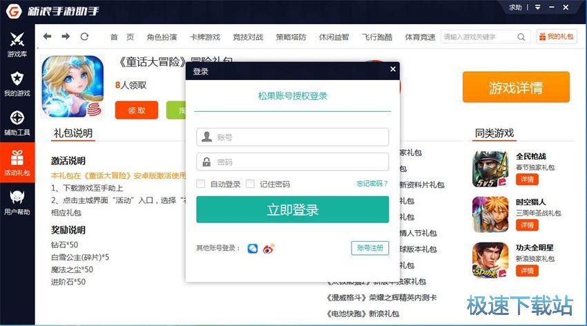Go to the 首页 tab
The height and width of the screenshot is (326, 587).
pos(122,37)
